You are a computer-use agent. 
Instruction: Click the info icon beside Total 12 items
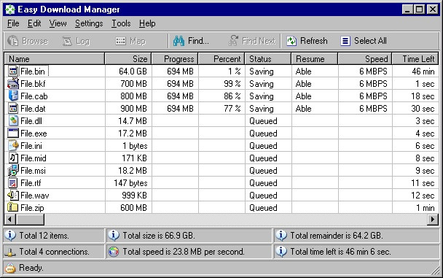pos(10,235)
